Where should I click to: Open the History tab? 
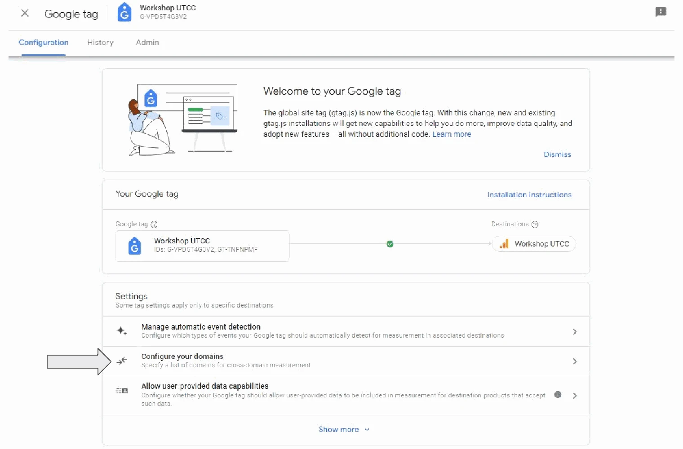click(100, 42)
